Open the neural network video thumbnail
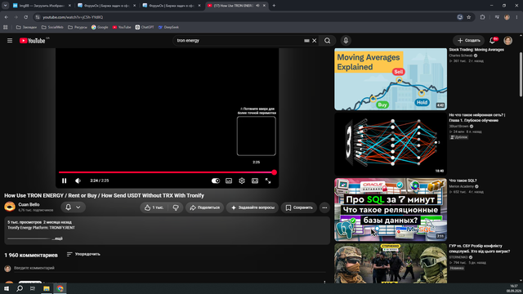The image size is (523, 294). [391, 144]
